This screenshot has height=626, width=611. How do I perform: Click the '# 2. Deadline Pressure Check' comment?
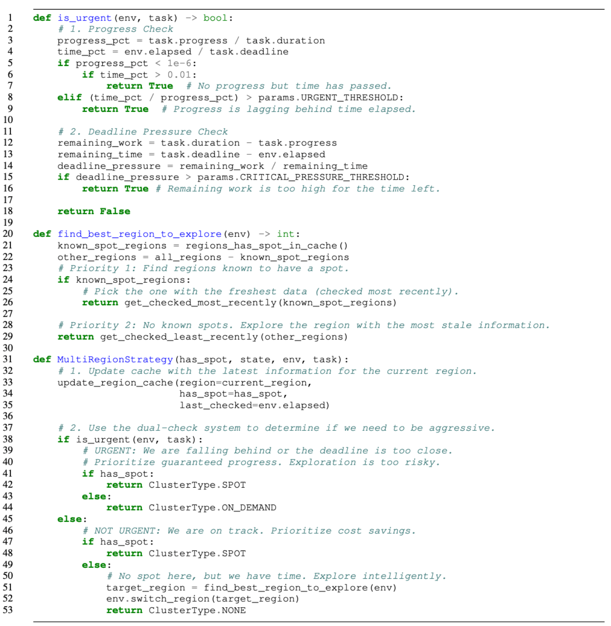[x=143, y=132]
